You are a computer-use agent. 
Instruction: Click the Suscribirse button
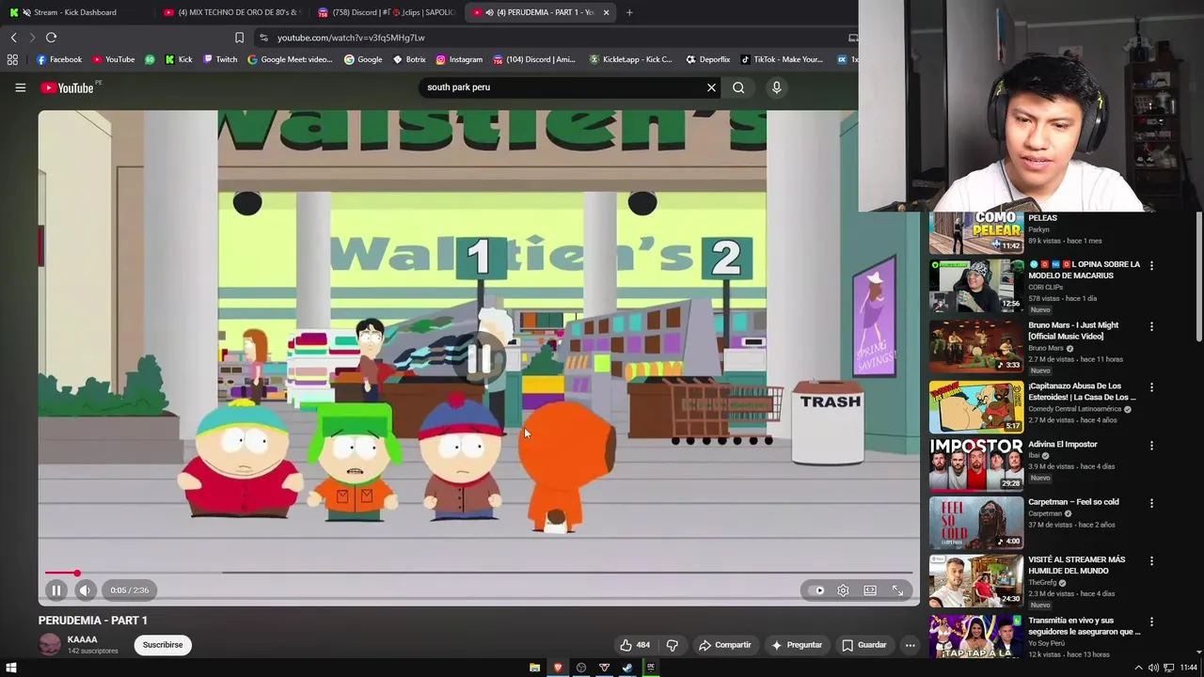(x=163, y=645)
